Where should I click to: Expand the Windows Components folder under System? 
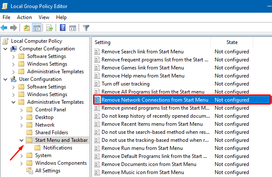click(x=20, y=163)
